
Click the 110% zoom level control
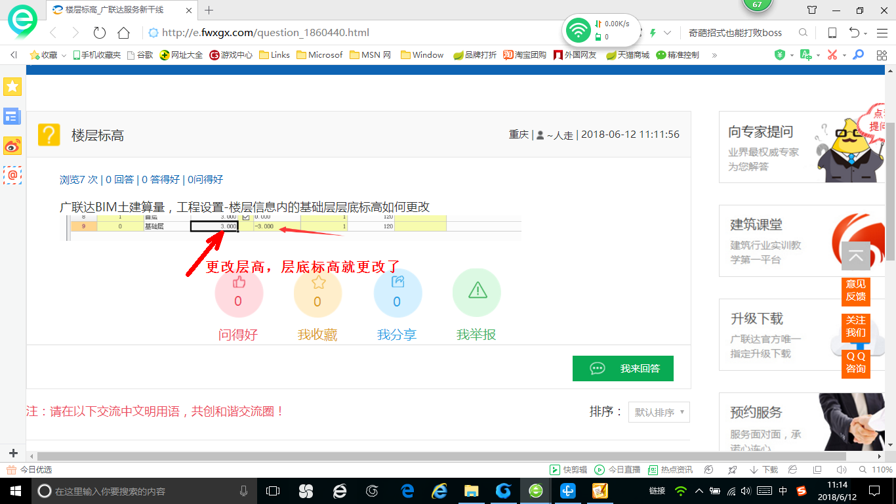(877, 470)
